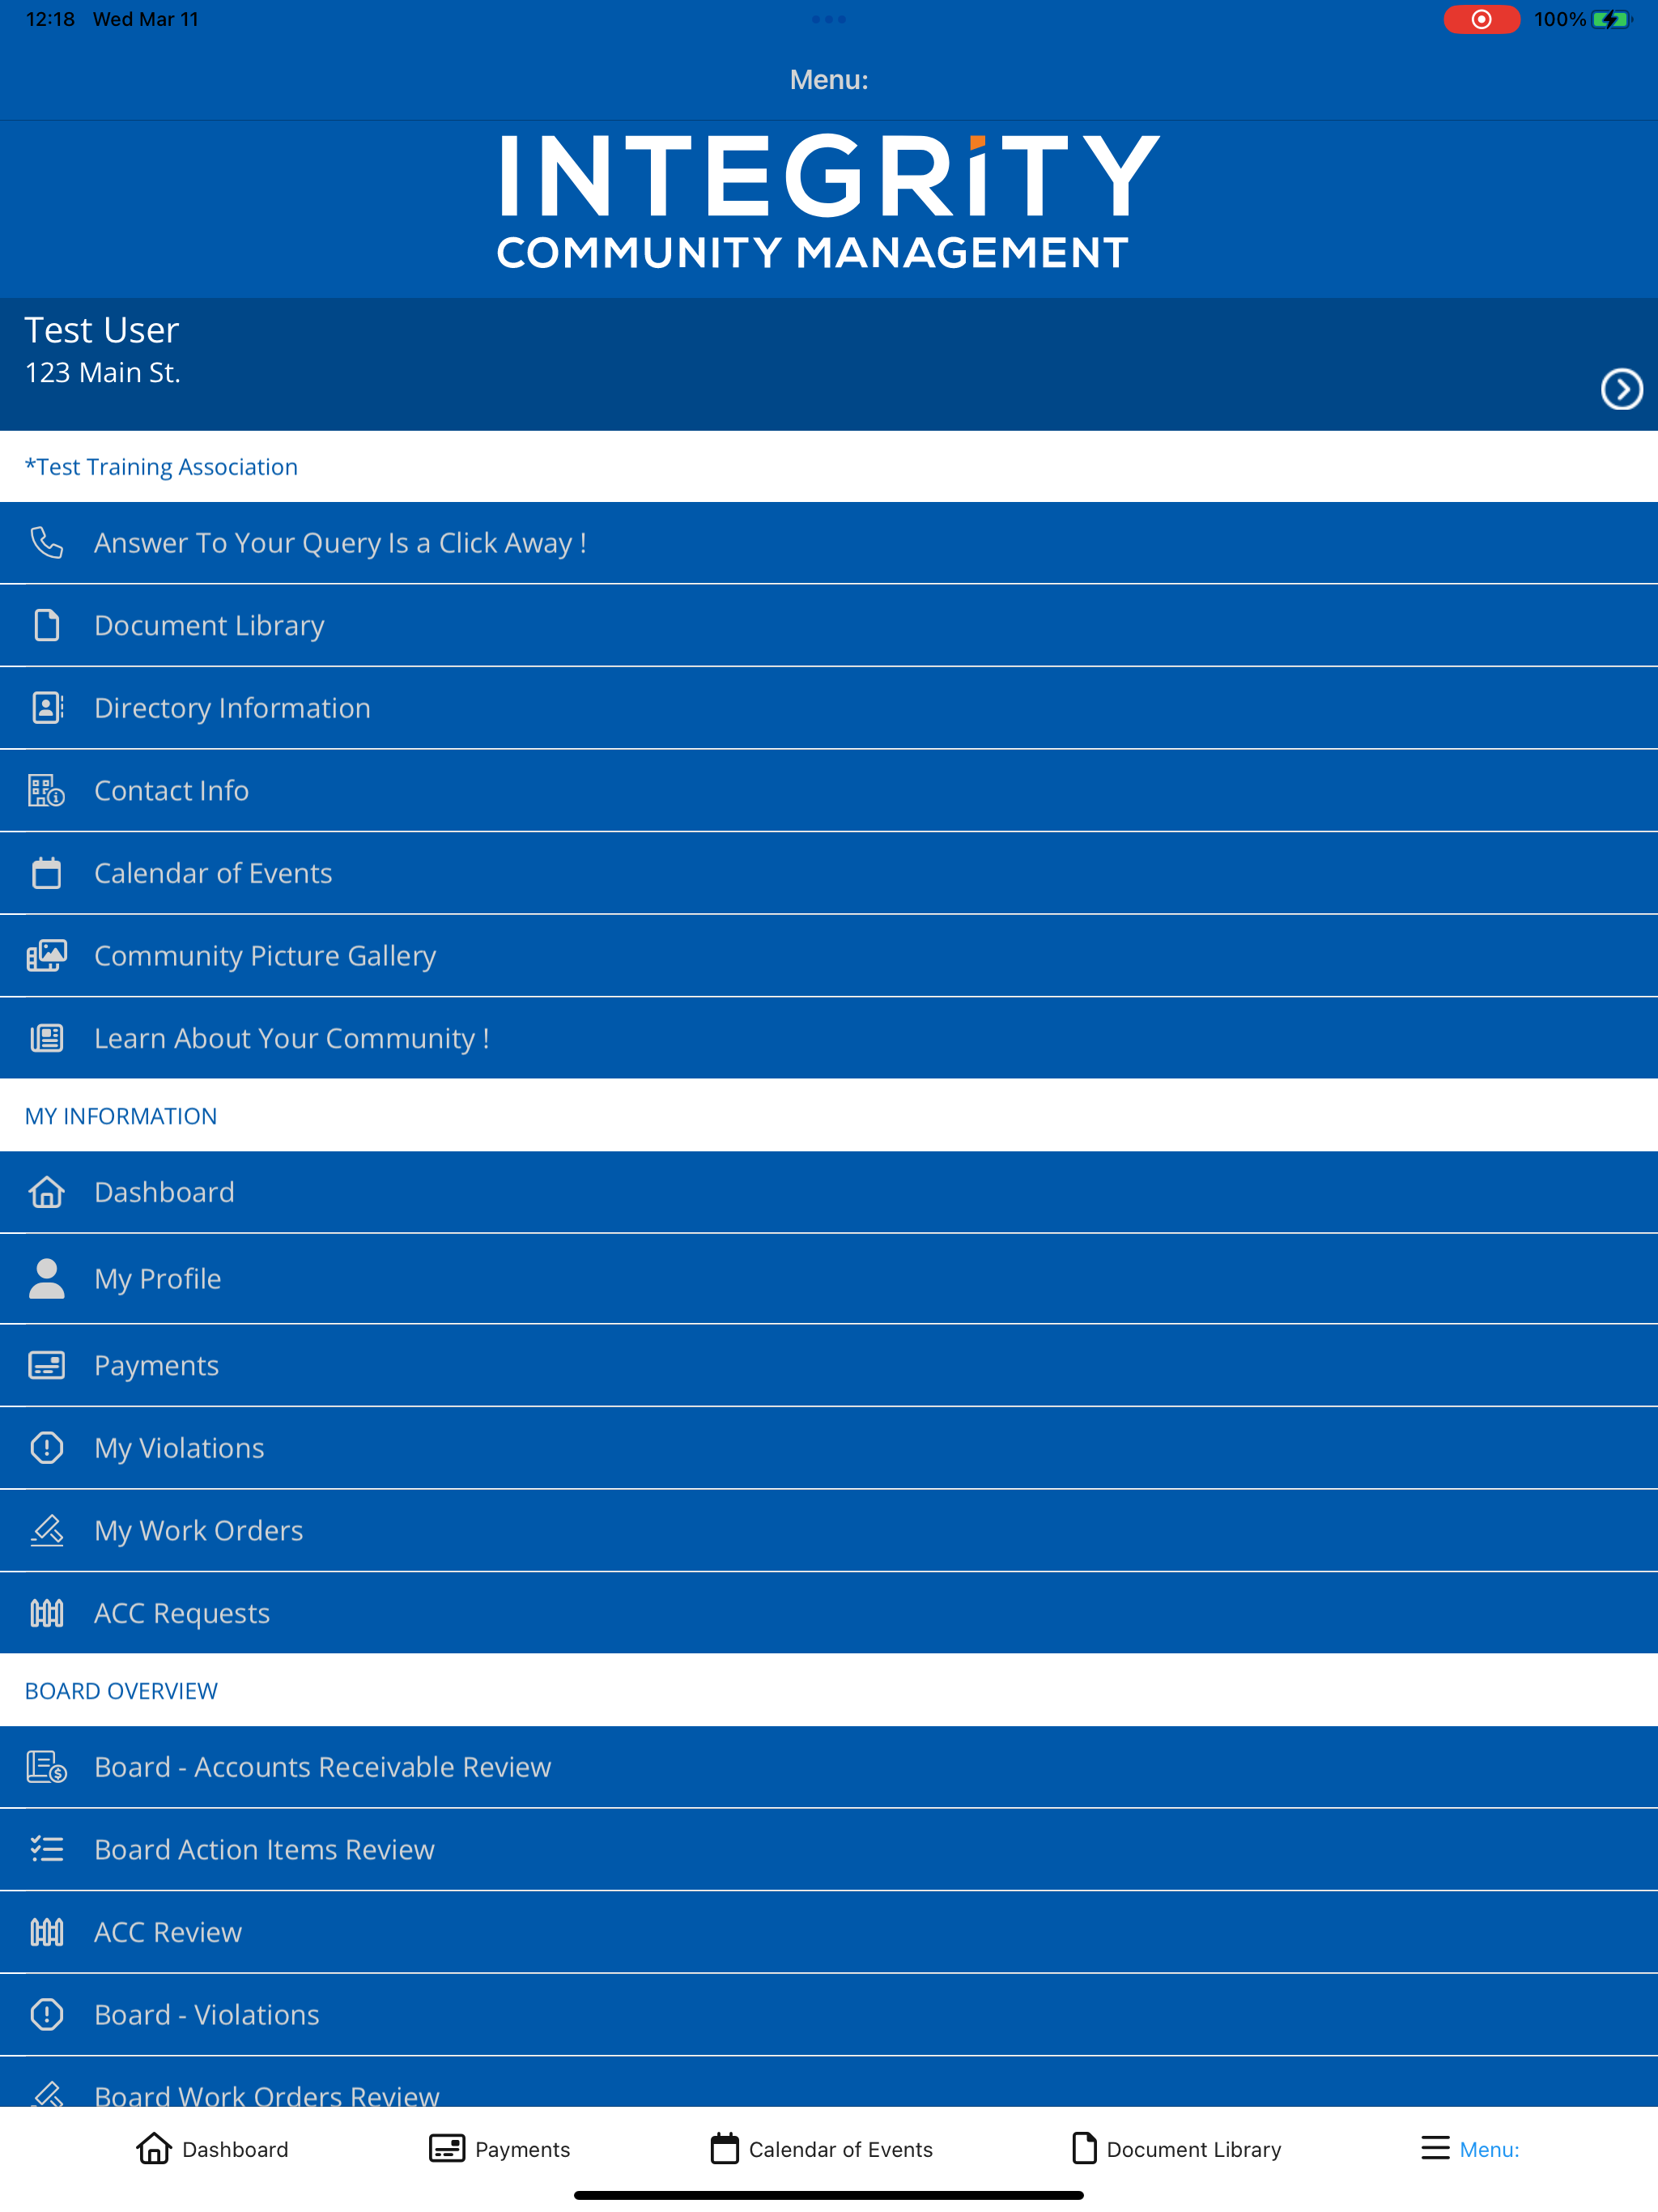
Task: Open Directory Information menu entry
Action: click(829, 708)
